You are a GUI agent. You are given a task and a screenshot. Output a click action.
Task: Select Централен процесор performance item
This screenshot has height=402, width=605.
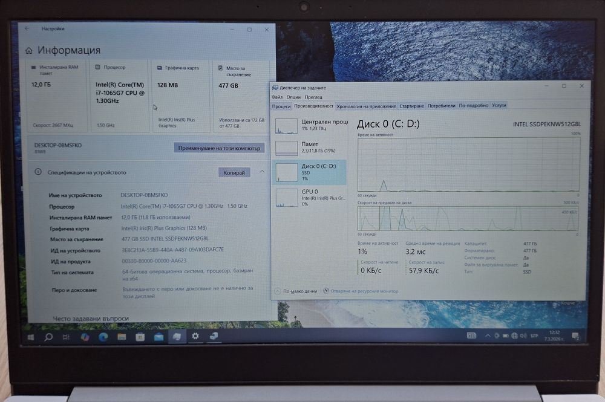tap(310, 125)
